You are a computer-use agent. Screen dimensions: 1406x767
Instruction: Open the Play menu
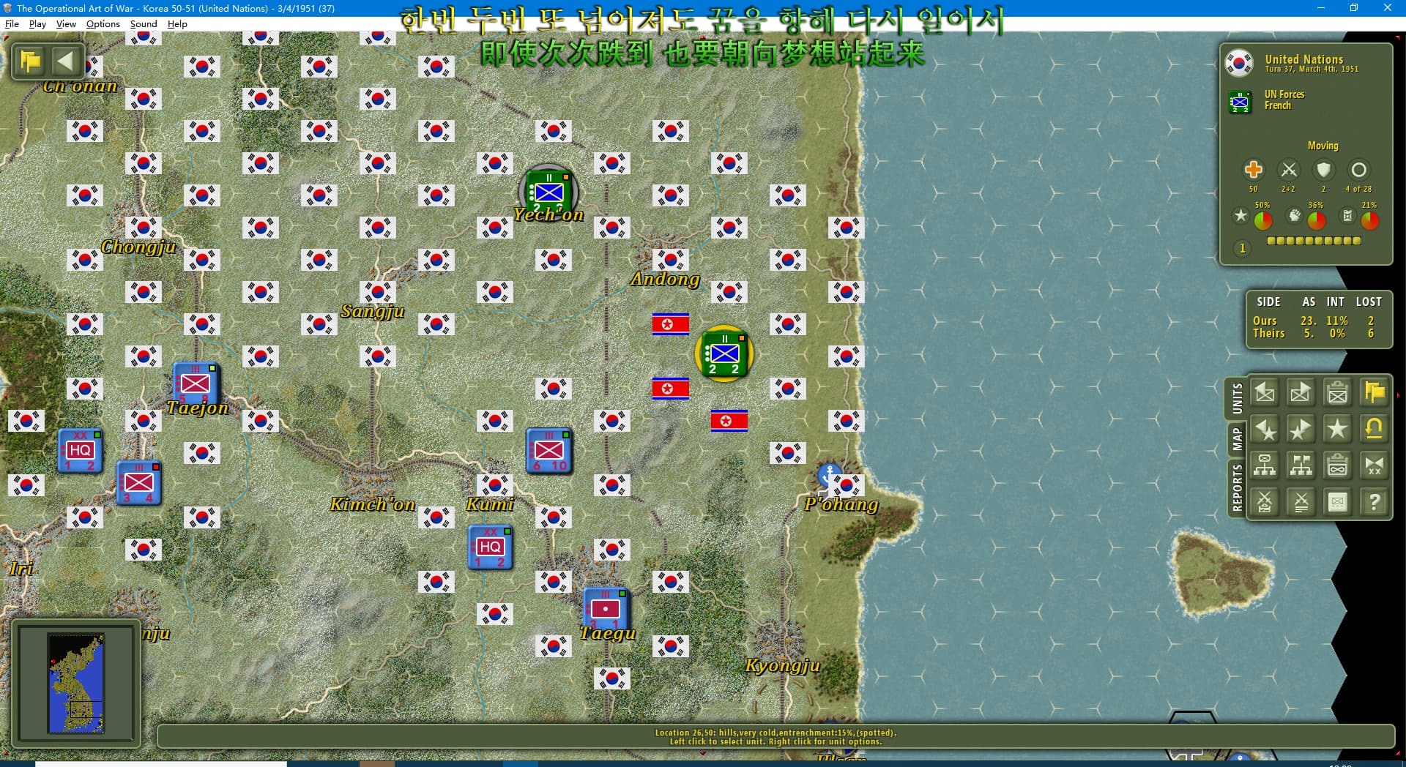click(37, 23)
